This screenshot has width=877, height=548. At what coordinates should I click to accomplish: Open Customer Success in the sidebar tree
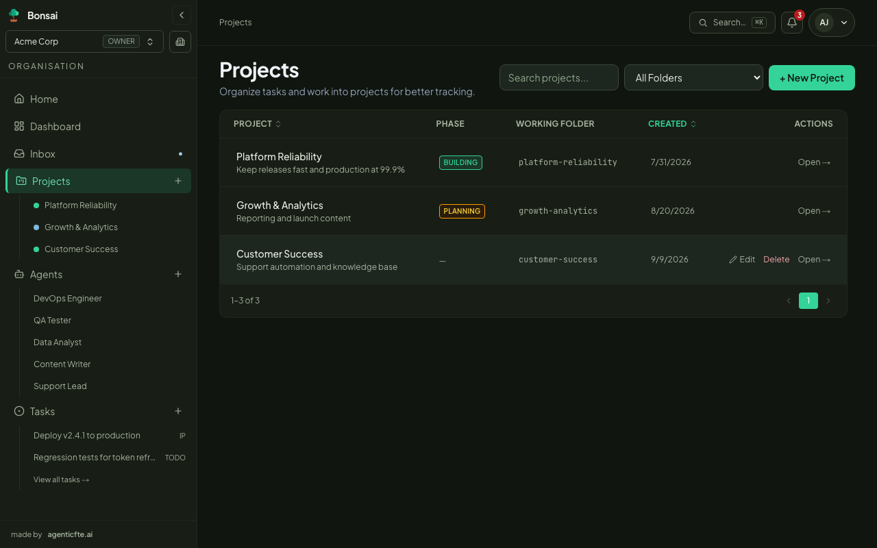81,249
